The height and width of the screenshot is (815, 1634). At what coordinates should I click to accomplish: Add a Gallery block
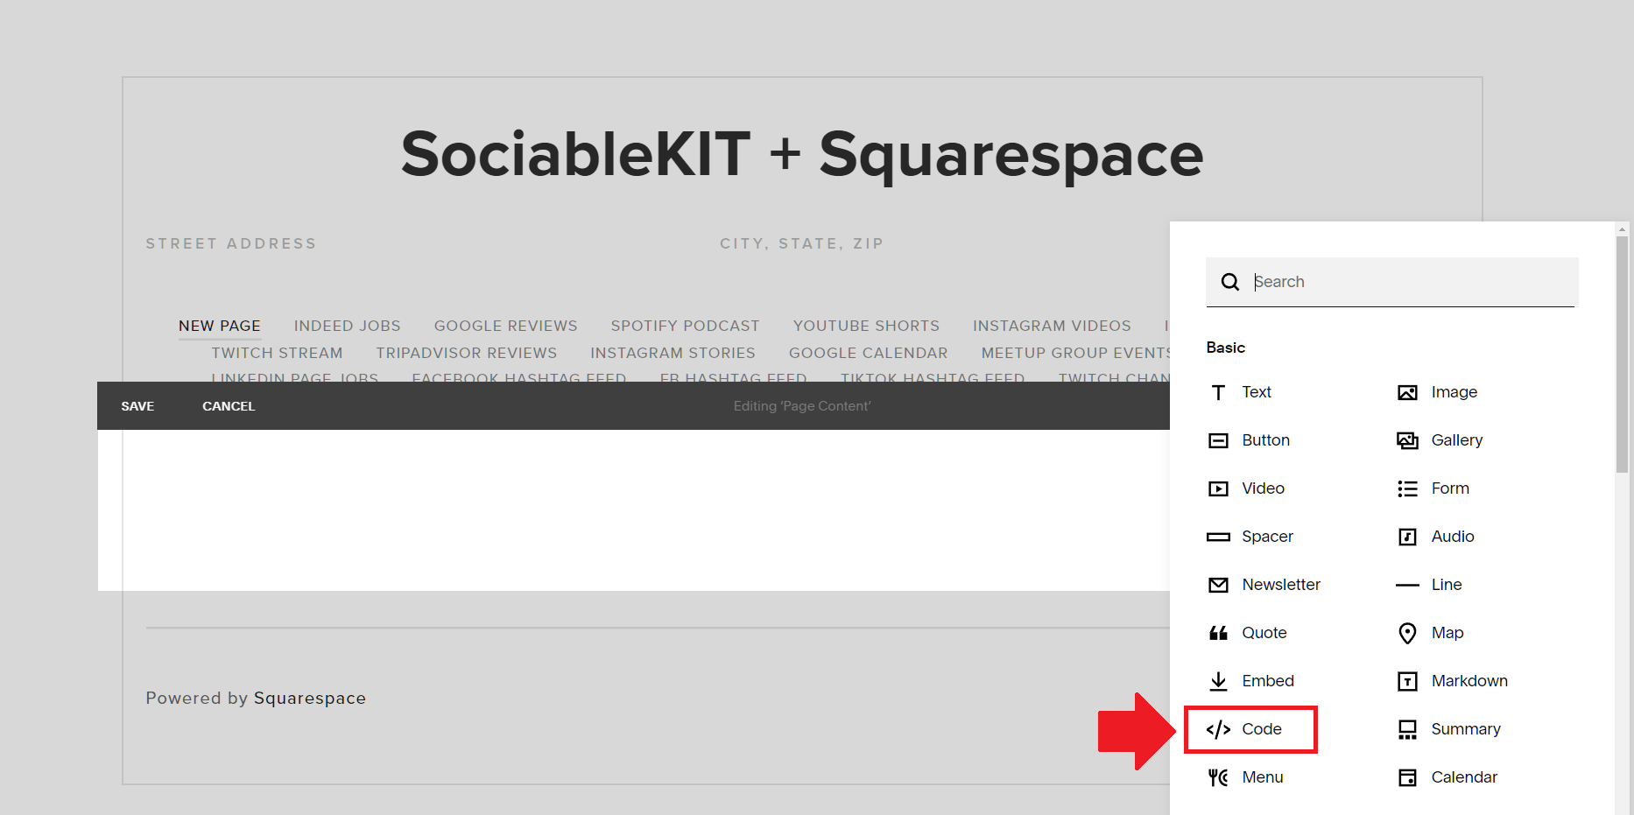click(x=1456, y=440)
